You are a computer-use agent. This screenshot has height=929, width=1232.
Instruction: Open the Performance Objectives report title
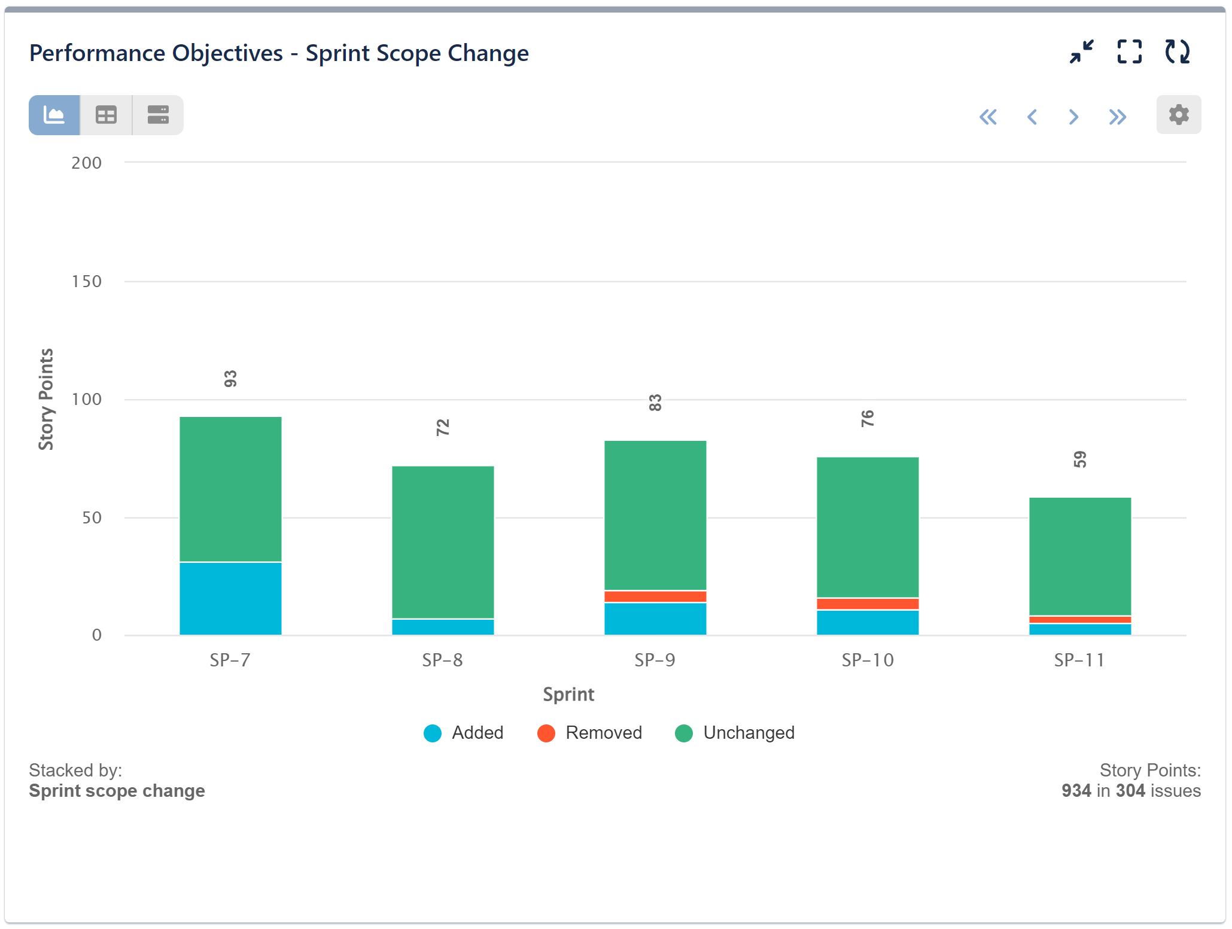(279, 53)
